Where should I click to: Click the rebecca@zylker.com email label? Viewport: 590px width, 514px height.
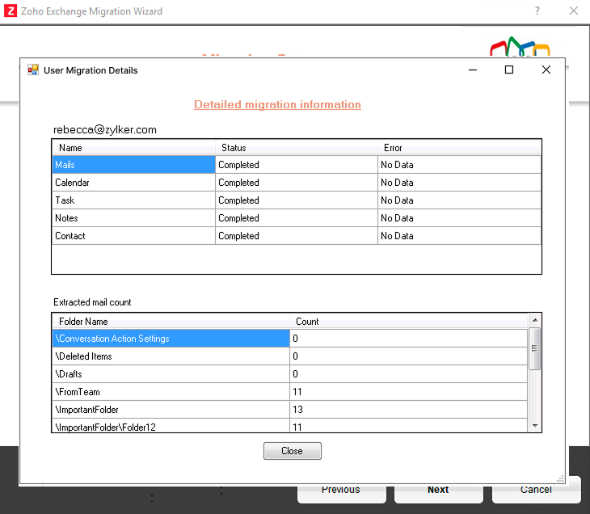point(104,130)
